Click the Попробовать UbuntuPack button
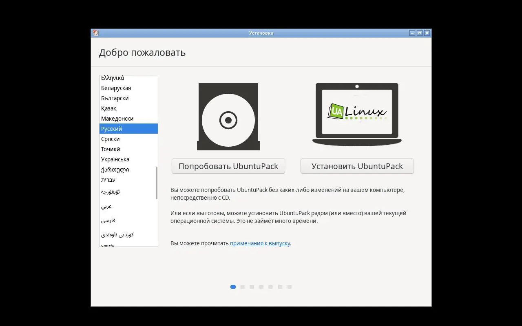Viewport: 522px width, 326px height. 228,166
